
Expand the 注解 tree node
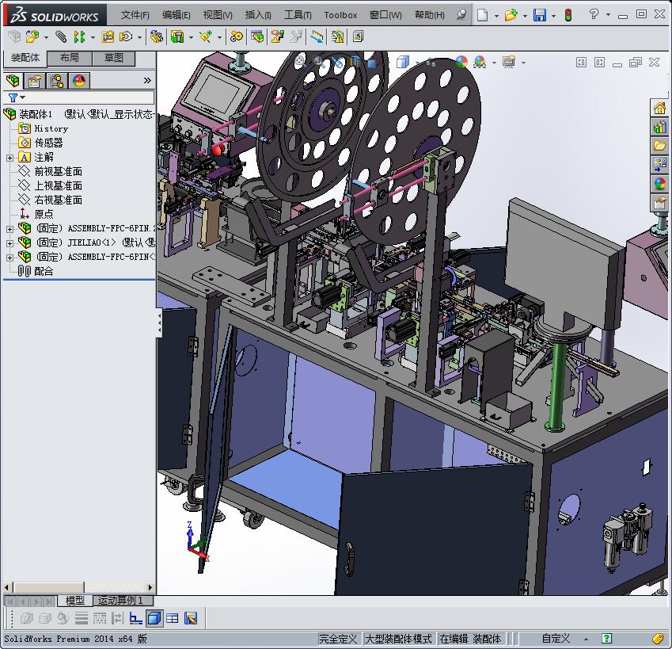[x=10, y=158]
